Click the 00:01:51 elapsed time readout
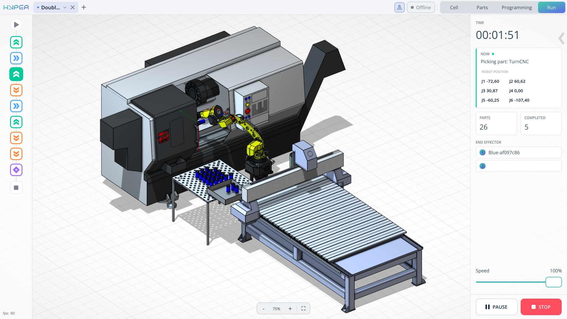The image size is (567, 319). 497,35
